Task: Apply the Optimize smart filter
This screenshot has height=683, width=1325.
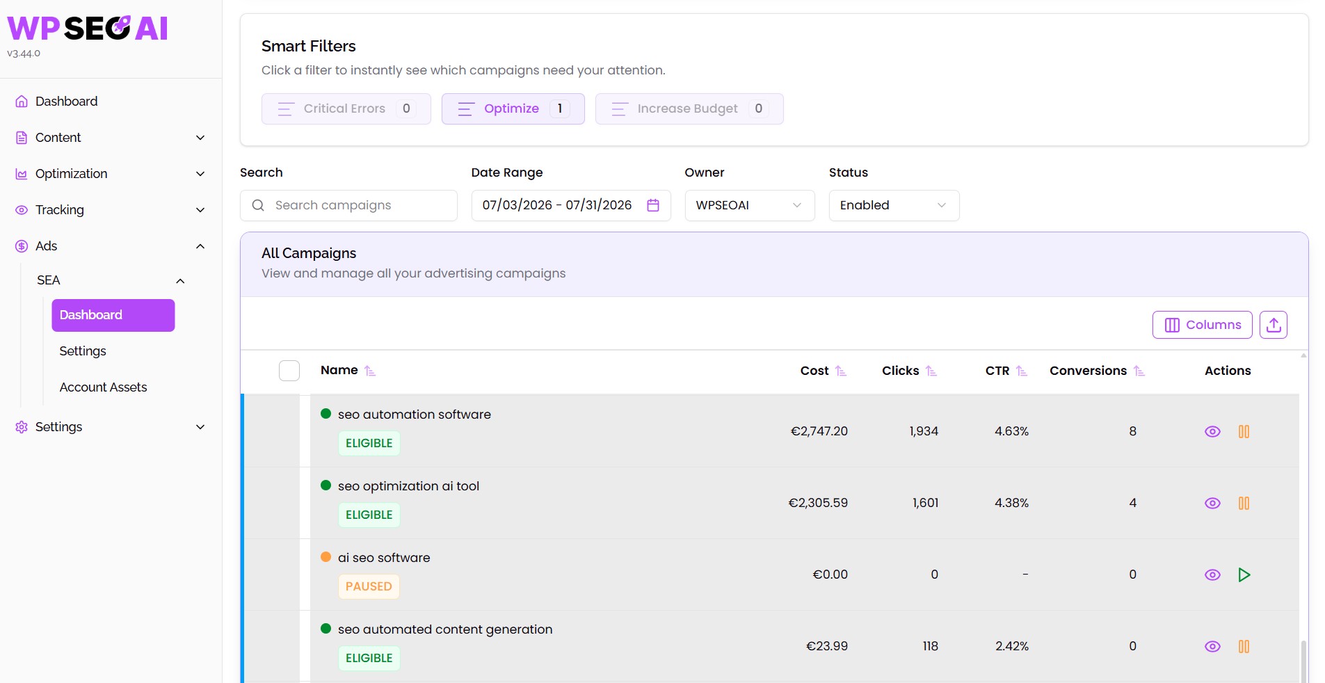Action: pos(513,109)
